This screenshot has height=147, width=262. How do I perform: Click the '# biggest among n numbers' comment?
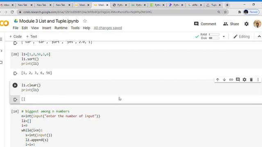(x=45, y=111)
